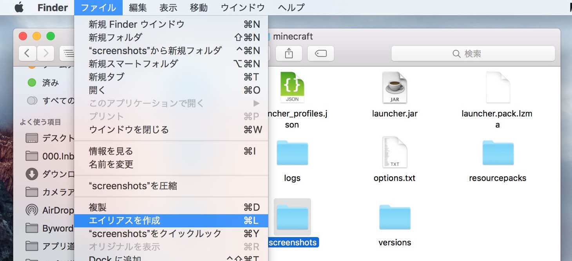Click the Edit Tags toolbar icon

click(x=320, y=53)
